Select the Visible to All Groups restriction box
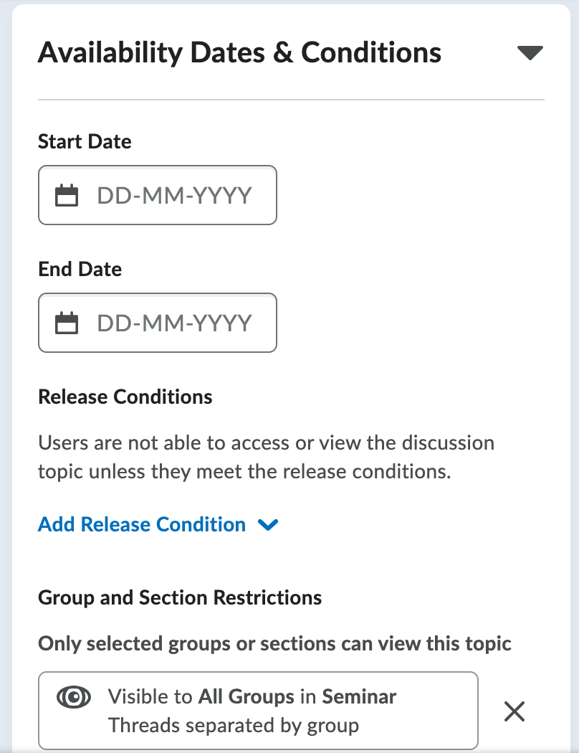The image size is (579, 753). point(258,710)
